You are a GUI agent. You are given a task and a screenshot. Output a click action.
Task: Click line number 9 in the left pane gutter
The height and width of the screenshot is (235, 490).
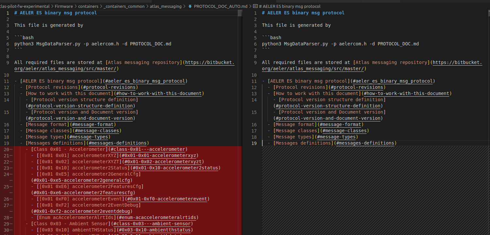8,62
